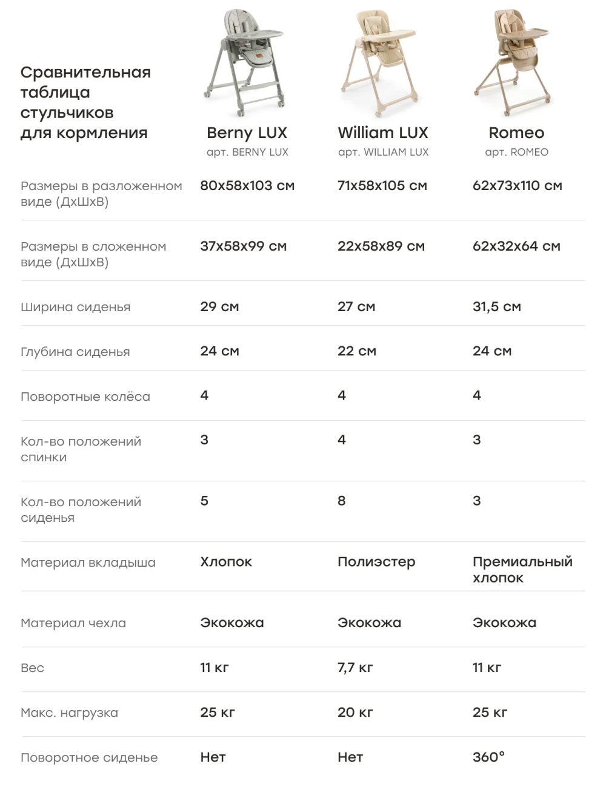Click the Berny LUX high chair image

pos(246,63)
